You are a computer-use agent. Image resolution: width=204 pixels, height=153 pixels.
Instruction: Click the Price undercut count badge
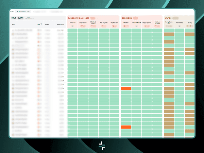136,26
